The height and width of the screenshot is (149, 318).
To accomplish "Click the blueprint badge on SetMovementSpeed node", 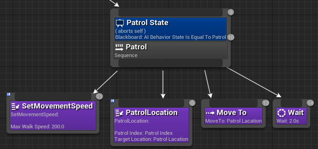I will (9, 94).
